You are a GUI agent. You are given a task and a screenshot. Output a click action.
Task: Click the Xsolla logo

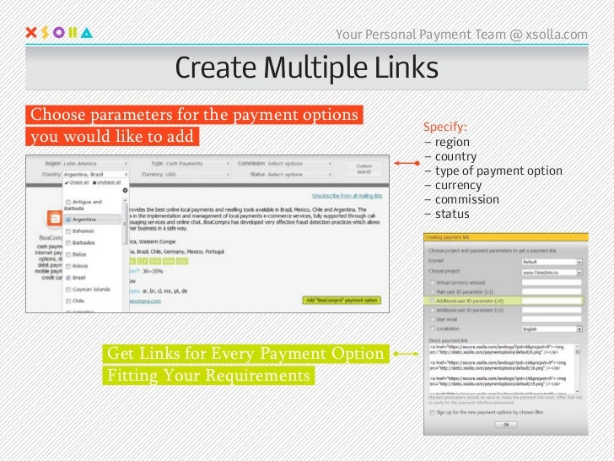(x=59, y=33)
